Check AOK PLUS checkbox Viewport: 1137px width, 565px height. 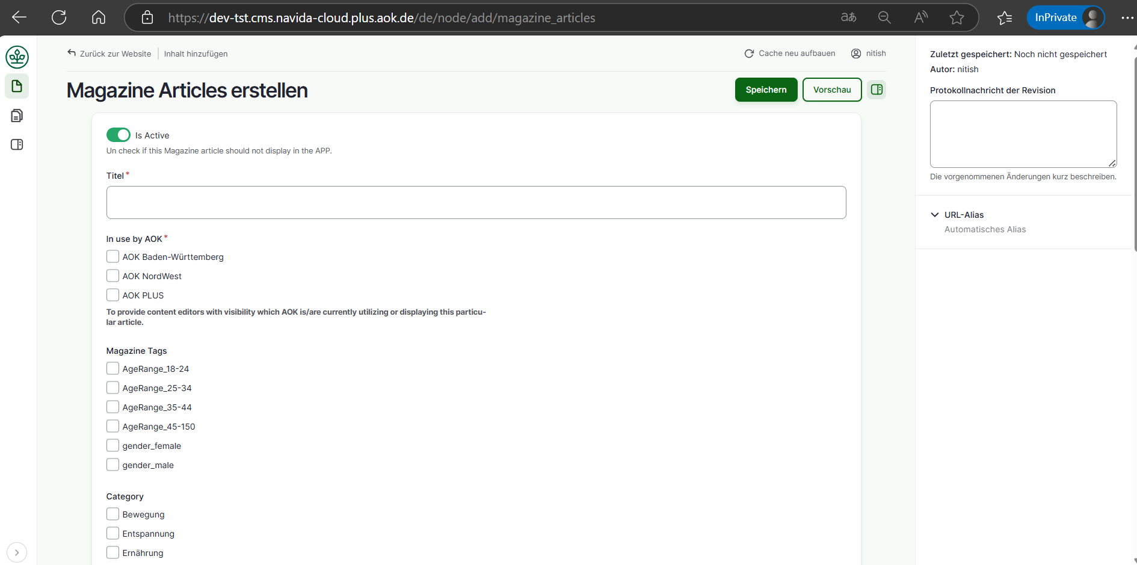112,295
